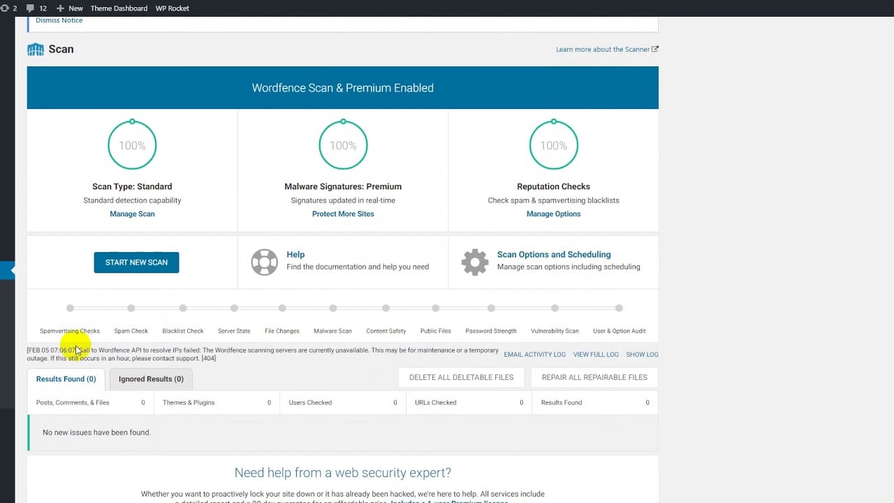The width and height of the screenshot is (894, 503).
Task: Click the File Changes stage dot
Action: [x=282, y=308]
